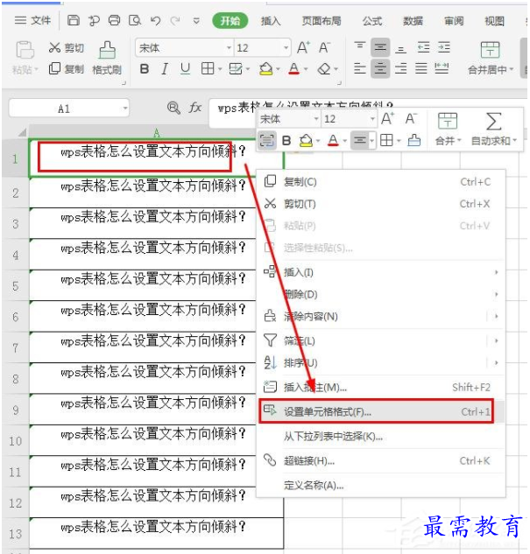Click the Print icon in quick access toolbar
The height and width of the screenshot is (554, 530).
(114, 20)
